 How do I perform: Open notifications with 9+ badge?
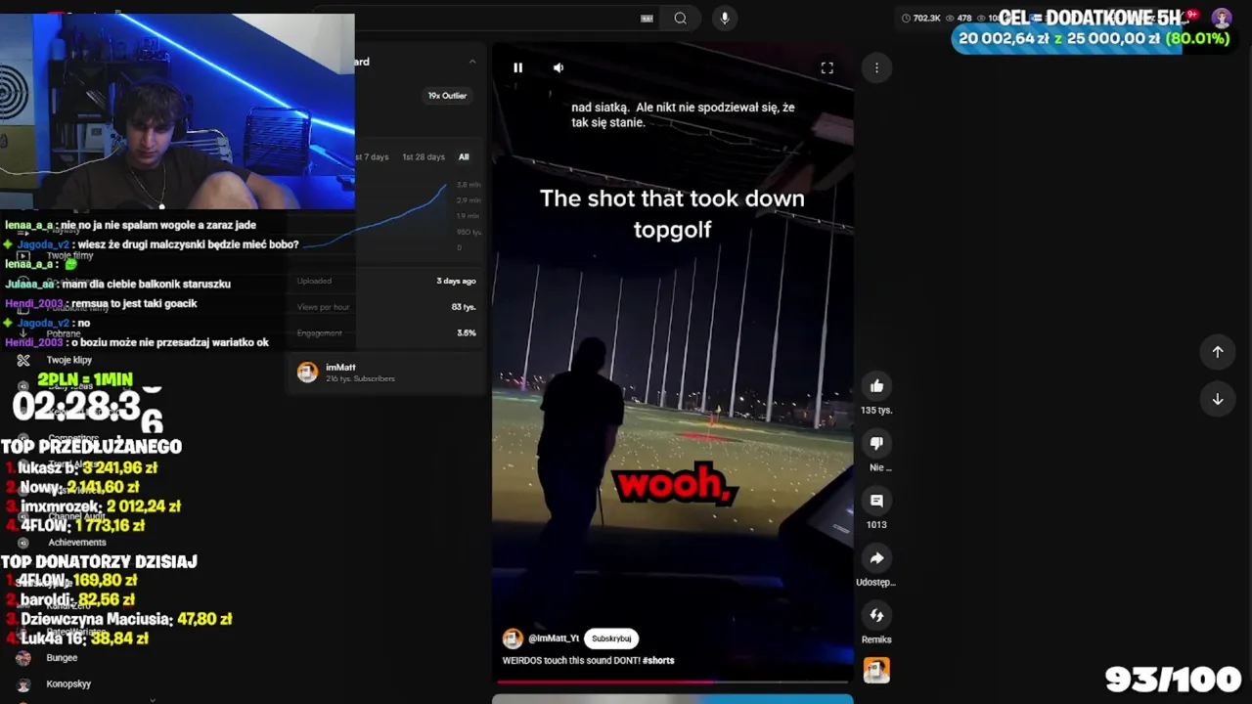[1190, 16]
